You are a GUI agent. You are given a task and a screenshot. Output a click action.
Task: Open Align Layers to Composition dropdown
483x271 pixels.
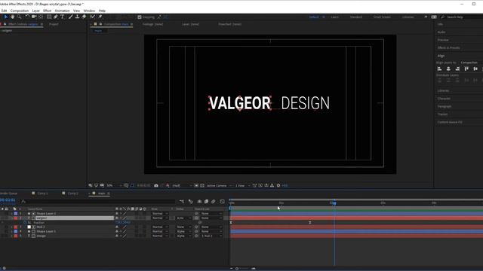click(470, 62)
